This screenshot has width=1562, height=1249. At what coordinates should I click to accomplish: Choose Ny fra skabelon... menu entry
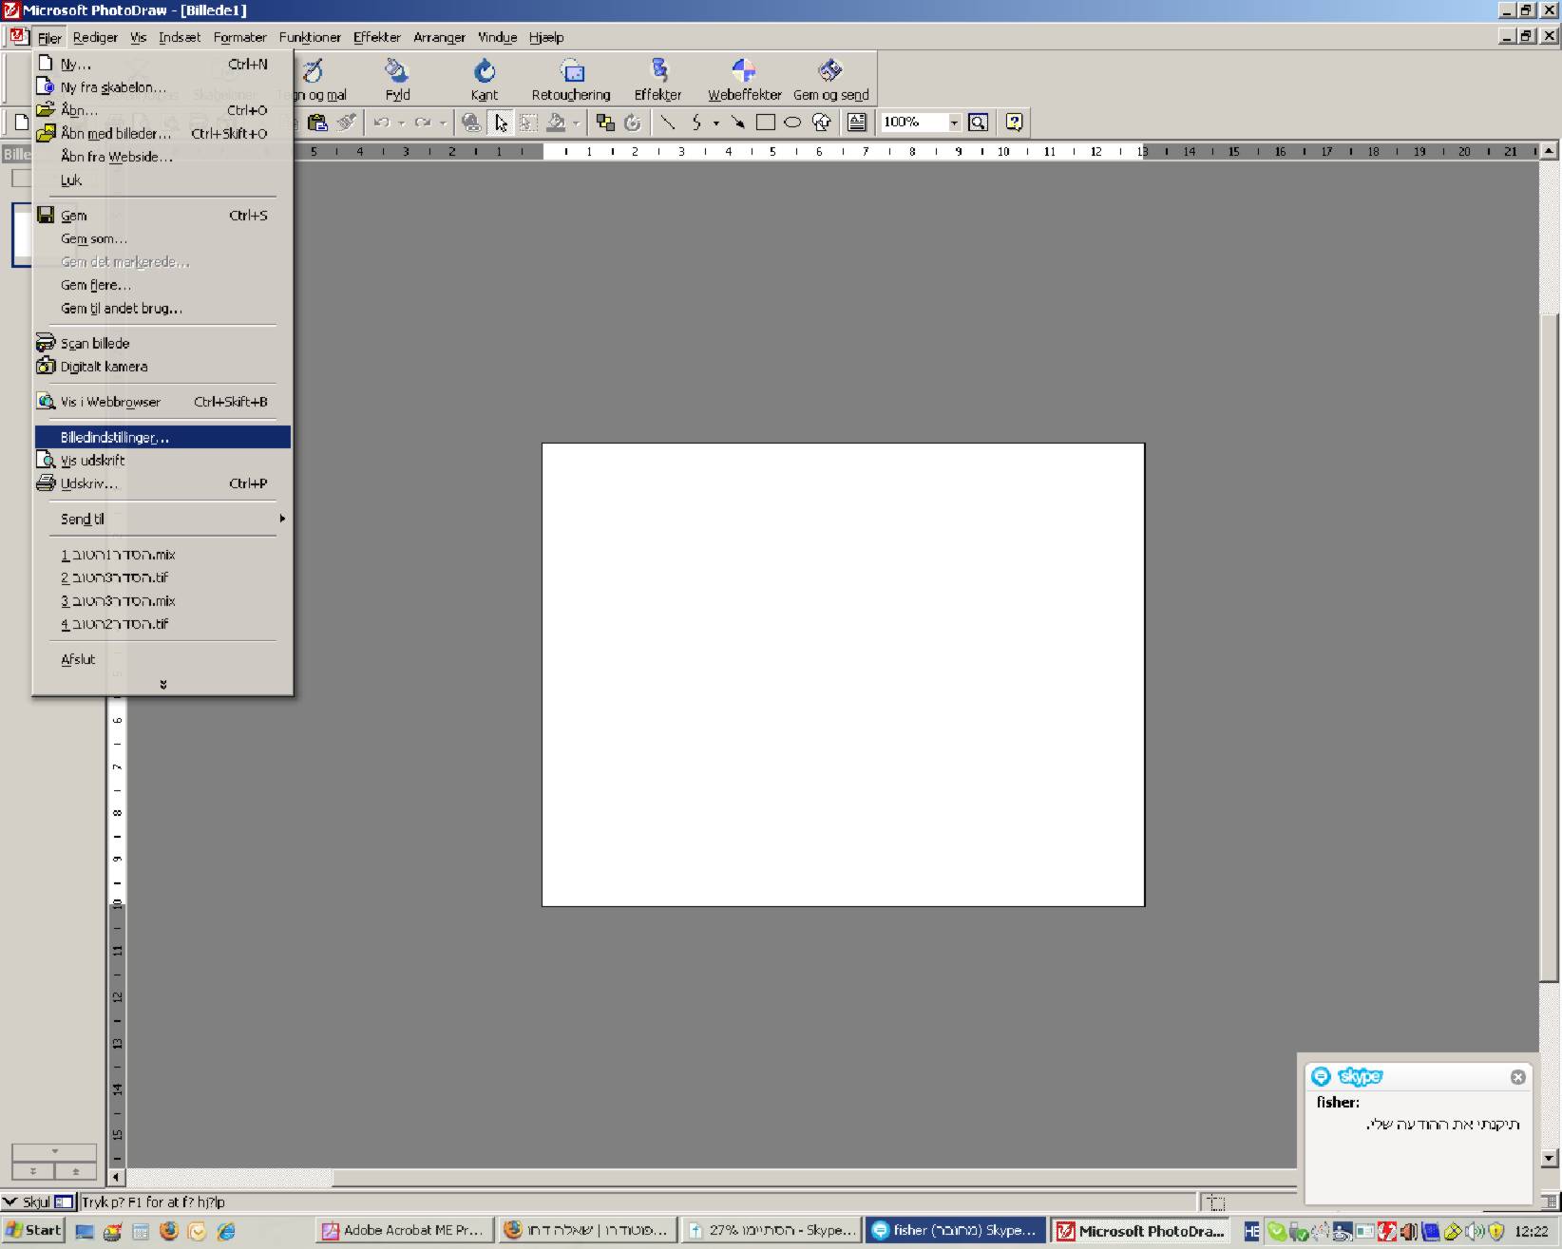coord(162,87)
